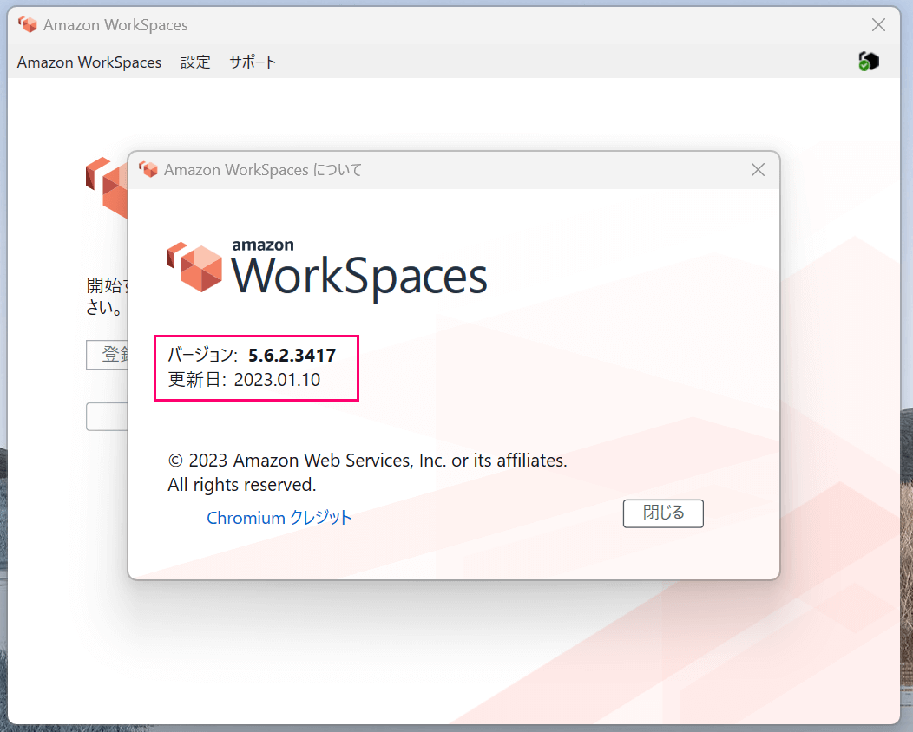Click the checkmark badge on the status icon
The width and height of the screenshot is (913, 732).
863,68
